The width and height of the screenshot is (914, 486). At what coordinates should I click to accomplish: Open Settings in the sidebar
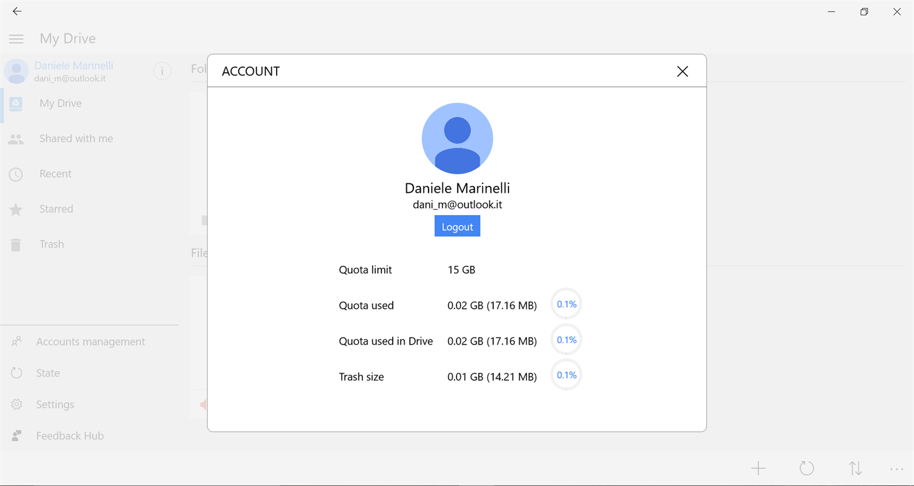click(89, 404)
